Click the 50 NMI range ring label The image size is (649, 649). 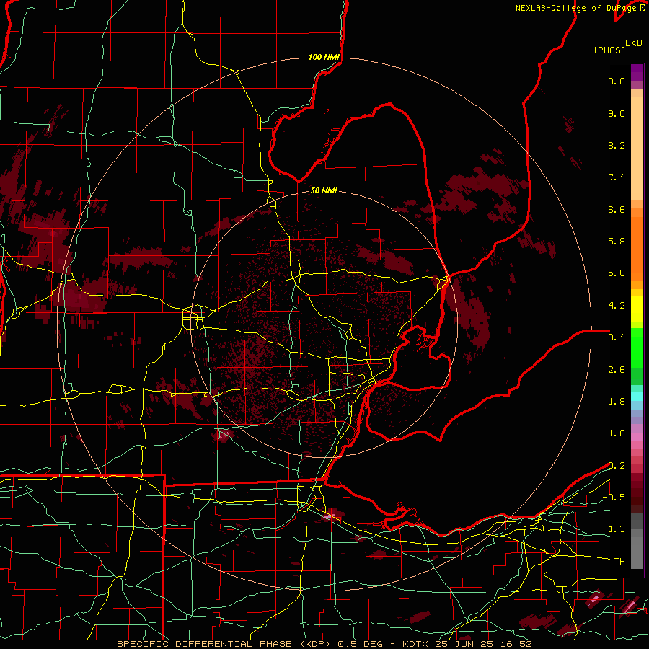pos(324,190)
